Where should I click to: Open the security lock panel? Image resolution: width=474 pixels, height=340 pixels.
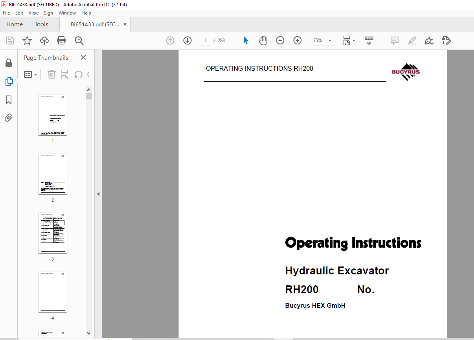click(x=9, y=63)
